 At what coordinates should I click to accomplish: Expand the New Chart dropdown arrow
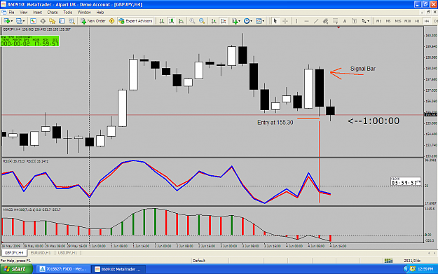coord(11,21)
